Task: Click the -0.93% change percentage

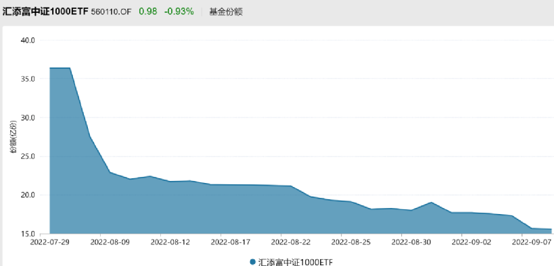Action: 179,11
